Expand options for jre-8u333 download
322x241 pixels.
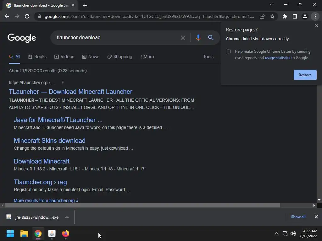point(67,217)
